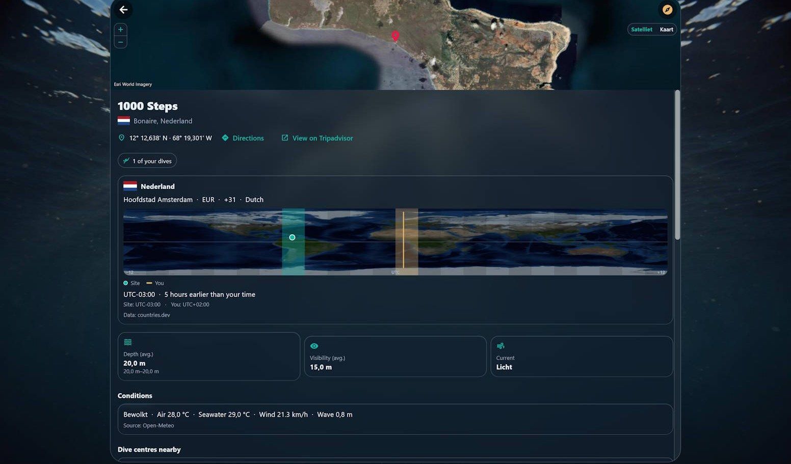
Task: Click the Visibility value 15,0 m
Action: 321,367
